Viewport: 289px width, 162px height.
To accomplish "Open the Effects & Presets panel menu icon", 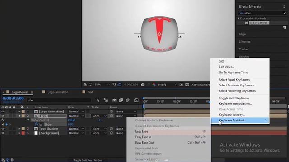I will click(284, 6).
